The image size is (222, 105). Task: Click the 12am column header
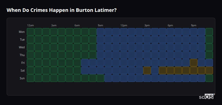tap(31, 25)
